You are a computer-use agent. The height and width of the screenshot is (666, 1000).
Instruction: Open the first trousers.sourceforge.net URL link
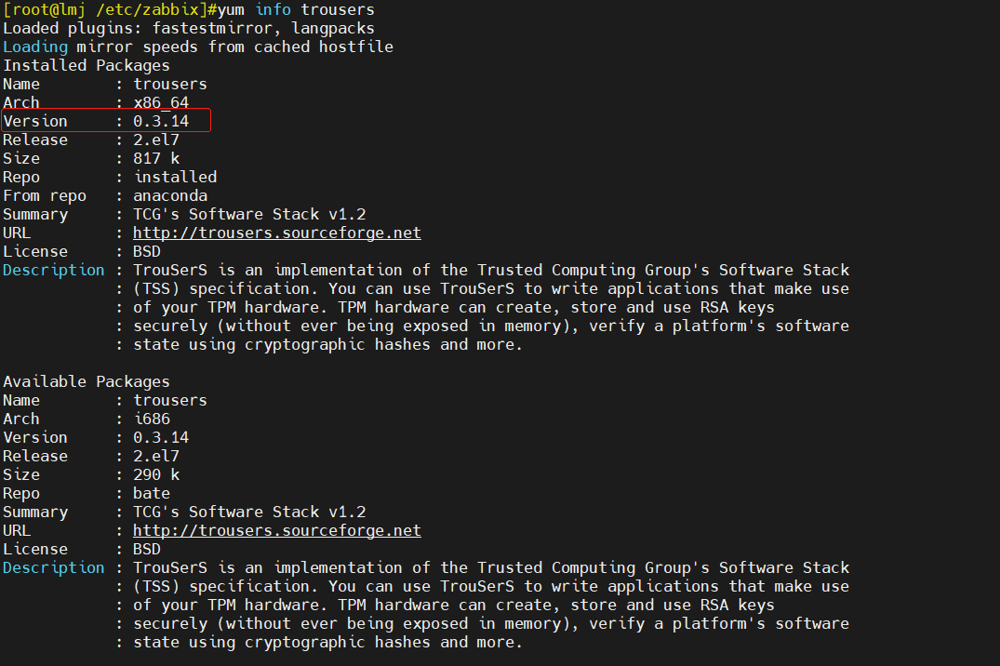(277, 233)
